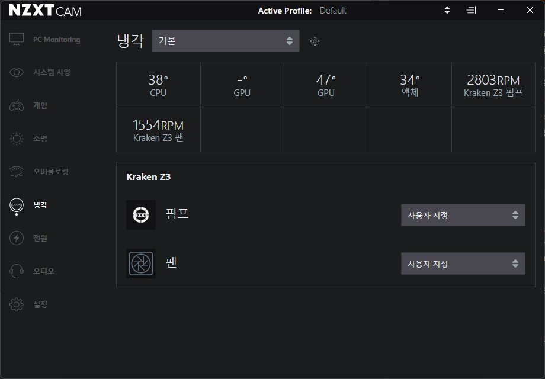Image resolution: width=545 pixels, height=379 pixels.
Task: Open the PC Monitoring monitor icon
Action: pyautogui.click(x=17, y=39)
